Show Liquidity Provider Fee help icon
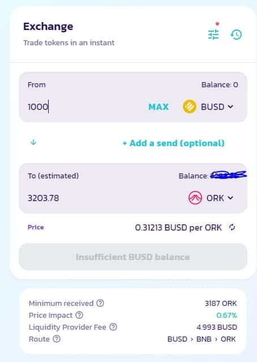The image size is (257, 362). click(113, 327)
